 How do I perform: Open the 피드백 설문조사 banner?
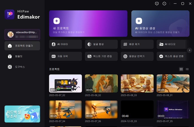tap(22, 114)
